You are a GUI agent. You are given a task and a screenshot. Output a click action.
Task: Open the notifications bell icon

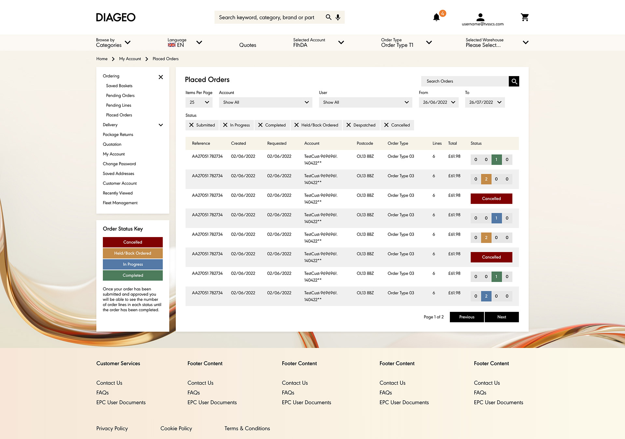click(x=437, y=17)
